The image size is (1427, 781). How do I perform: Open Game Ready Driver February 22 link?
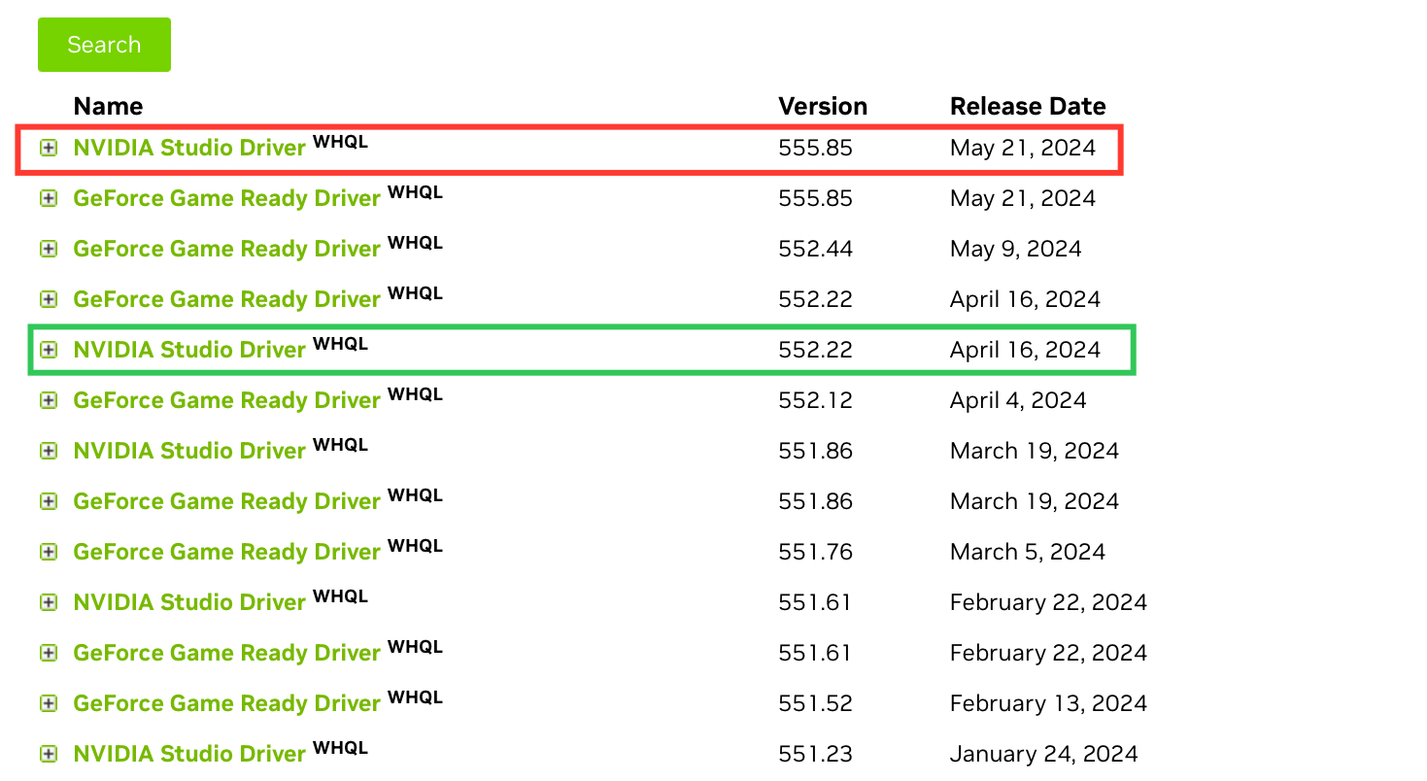pos(226,653)
